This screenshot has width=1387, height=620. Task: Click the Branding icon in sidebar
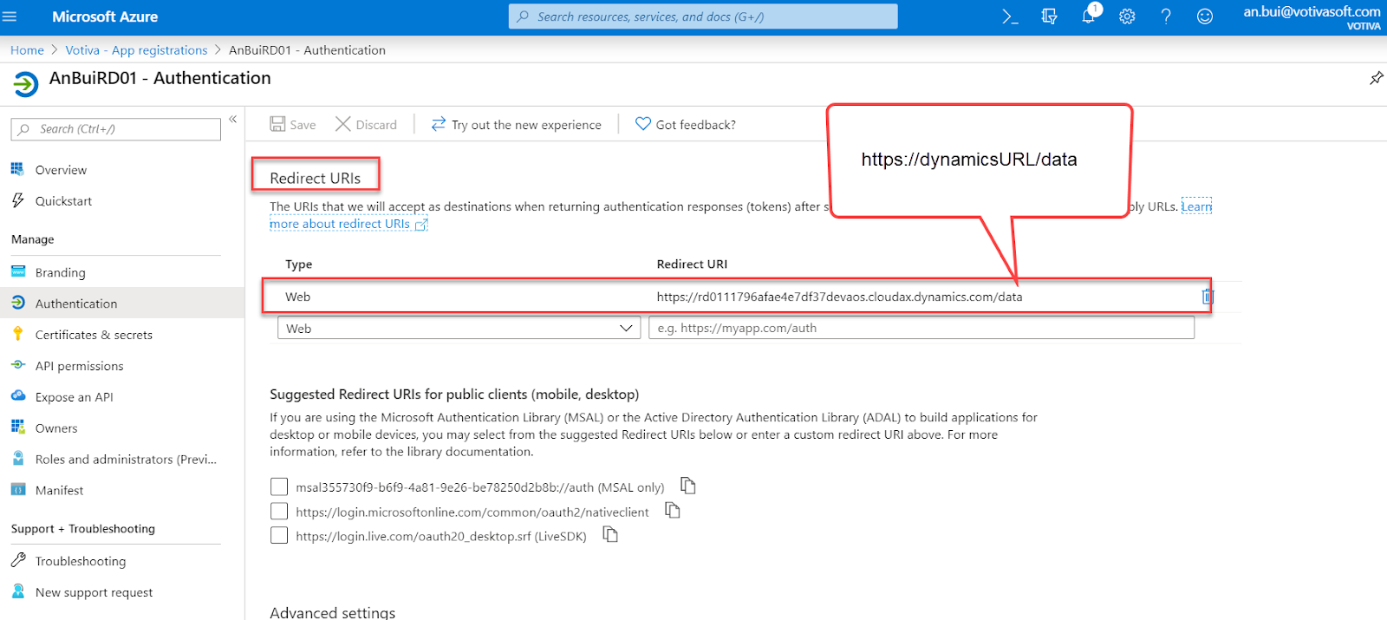tap(17, 271)
